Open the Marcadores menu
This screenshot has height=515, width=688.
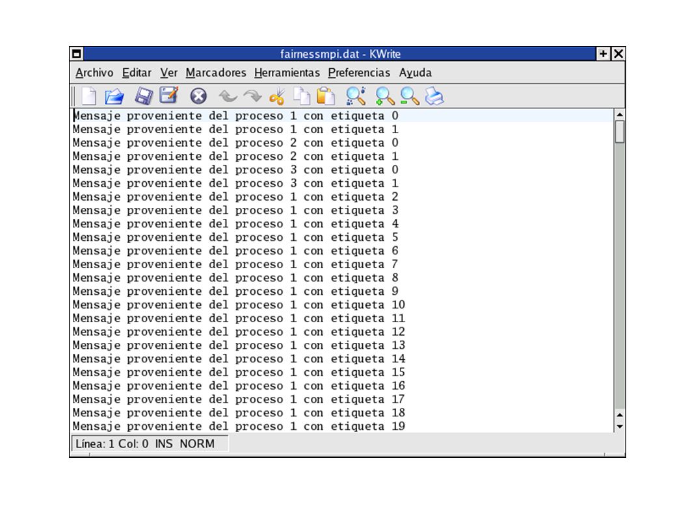(x=216, y=73)
